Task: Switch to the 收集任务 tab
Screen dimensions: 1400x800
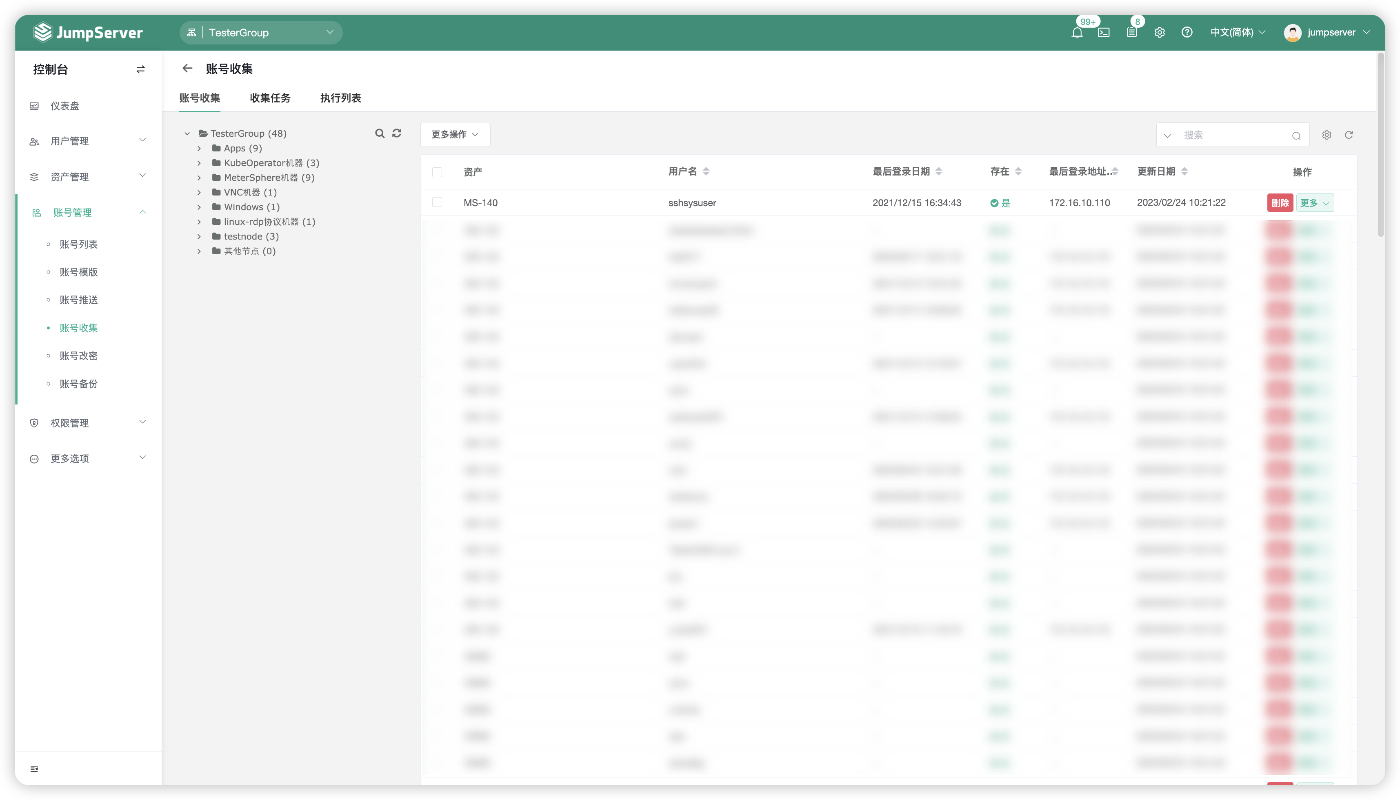Action: click(x=270, y=98)
